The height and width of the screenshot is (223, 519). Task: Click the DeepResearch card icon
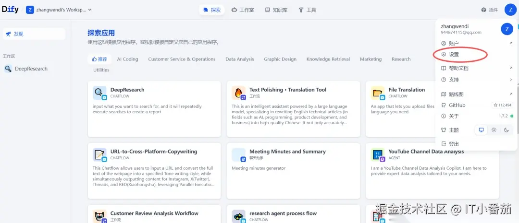click(x=99, y=93)
